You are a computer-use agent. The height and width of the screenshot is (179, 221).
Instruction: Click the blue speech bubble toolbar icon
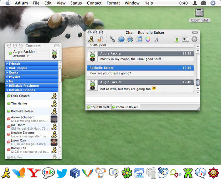[x=121, y=39]
